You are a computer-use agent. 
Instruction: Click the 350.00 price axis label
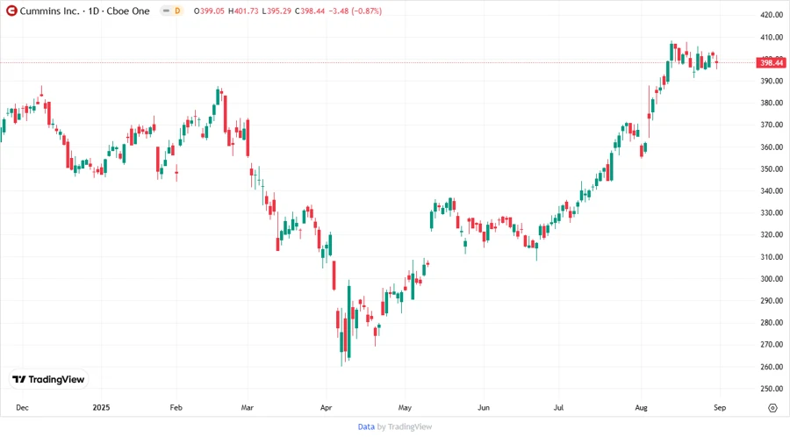[x=772, y=169]
